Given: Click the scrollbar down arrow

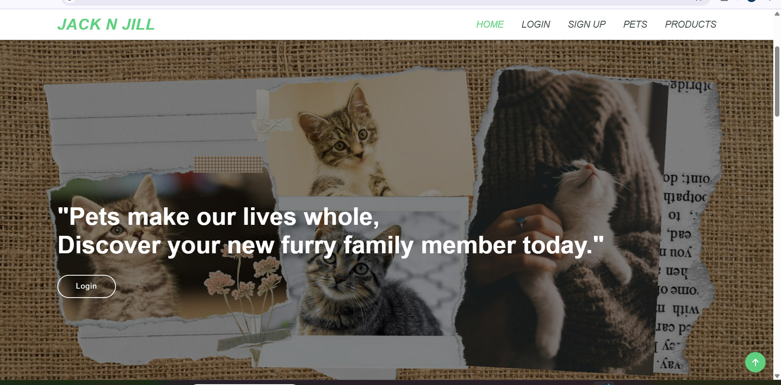Looking at the screenshot, I should tap(777, 376).
